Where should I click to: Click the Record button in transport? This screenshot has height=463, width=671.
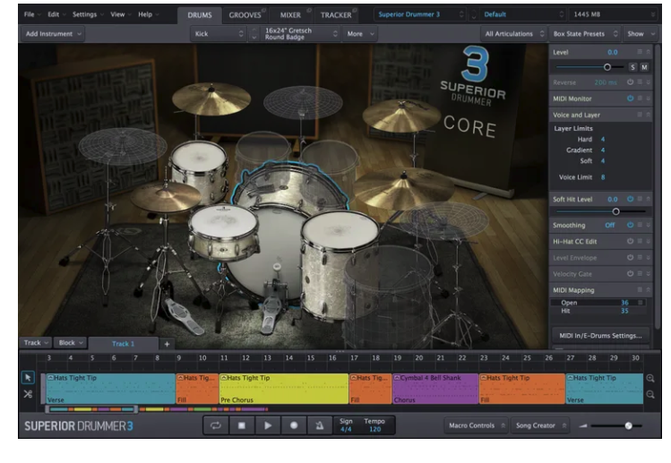click(x=293, y=425)
